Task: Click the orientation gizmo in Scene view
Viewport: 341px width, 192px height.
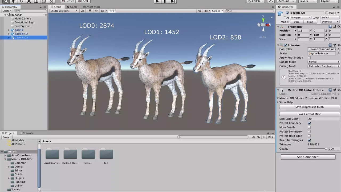Action: point(263,25)
